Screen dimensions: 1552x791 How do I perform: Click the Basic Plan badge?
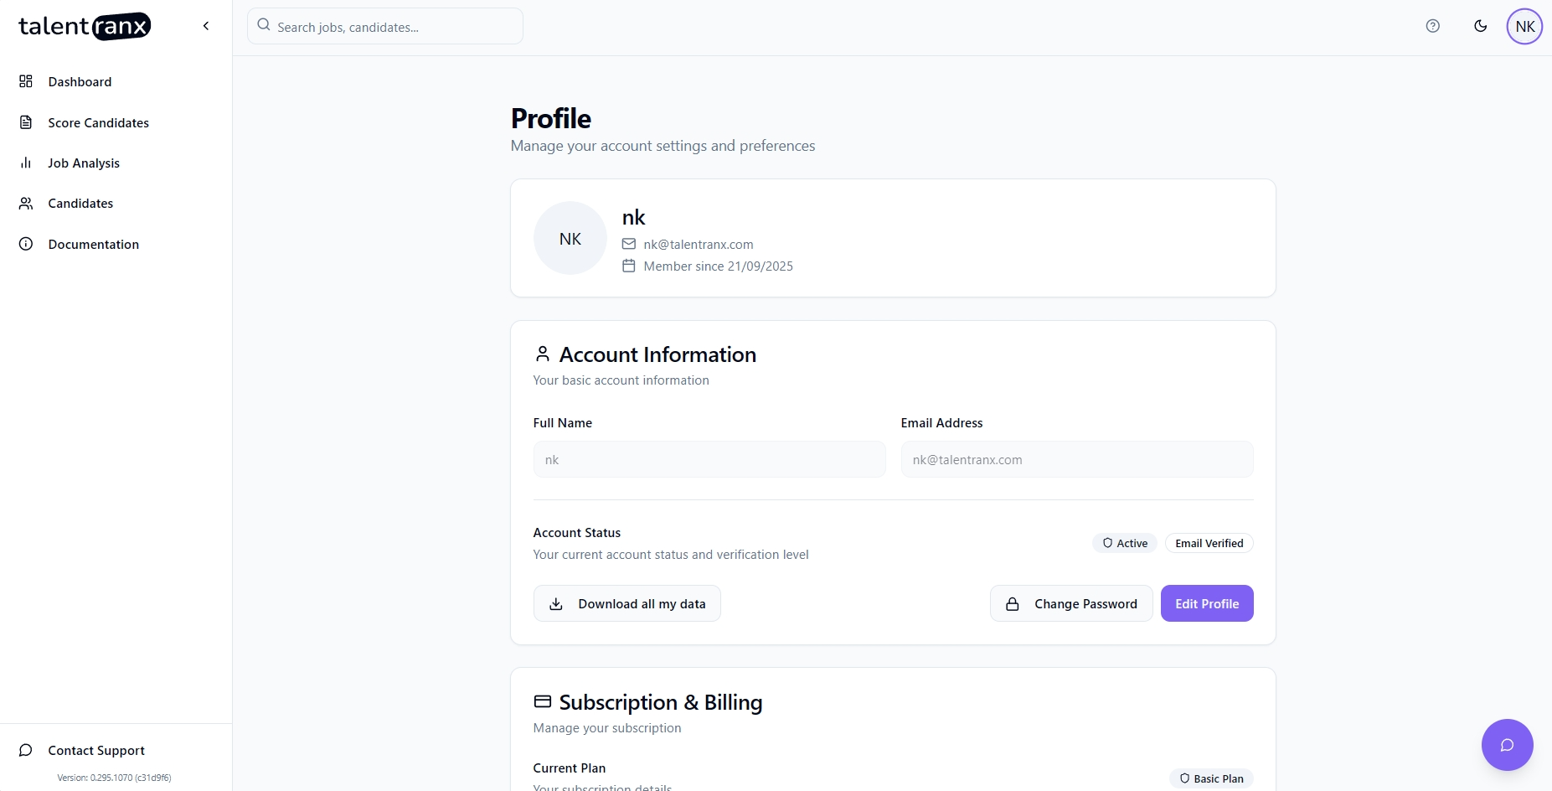click(x=1211, y=778)
